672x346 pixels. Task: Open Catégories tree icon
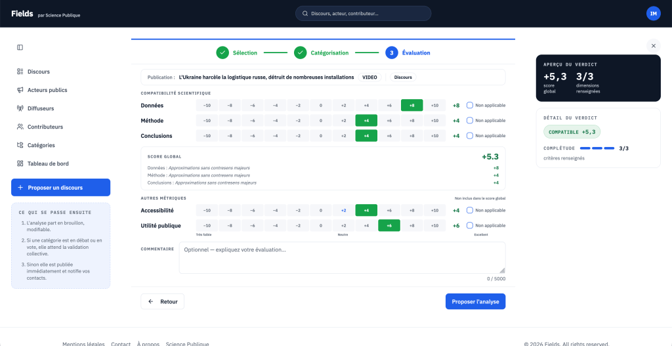20,145
